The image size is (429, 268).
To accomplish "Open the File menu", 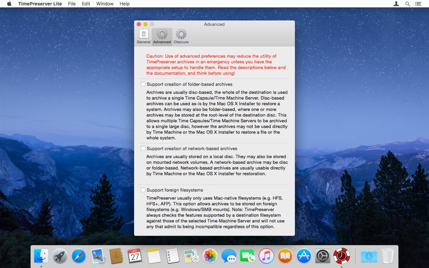I will pos(72,4).
